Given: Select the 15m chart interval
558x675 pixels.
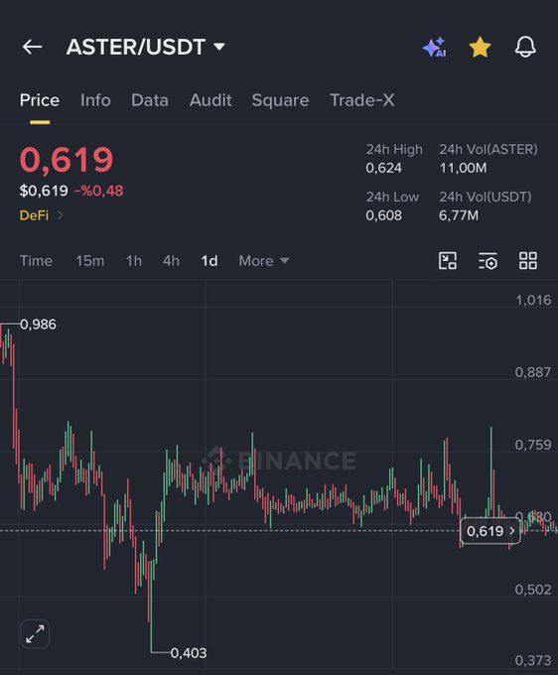Looking at the screenshot, I should pyautogui.click(x=90, y=261).
